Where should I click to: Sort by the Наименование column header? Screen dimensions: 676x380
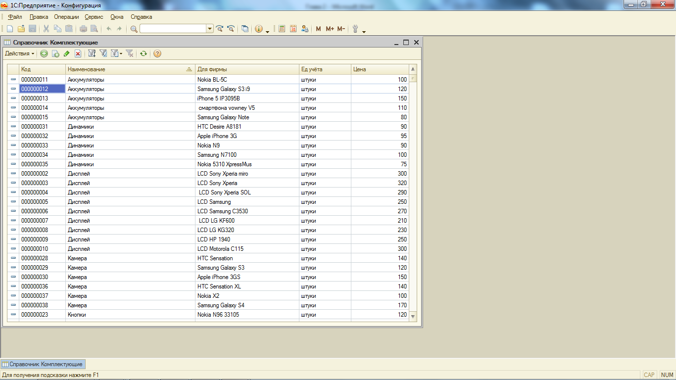click(130, 69)
